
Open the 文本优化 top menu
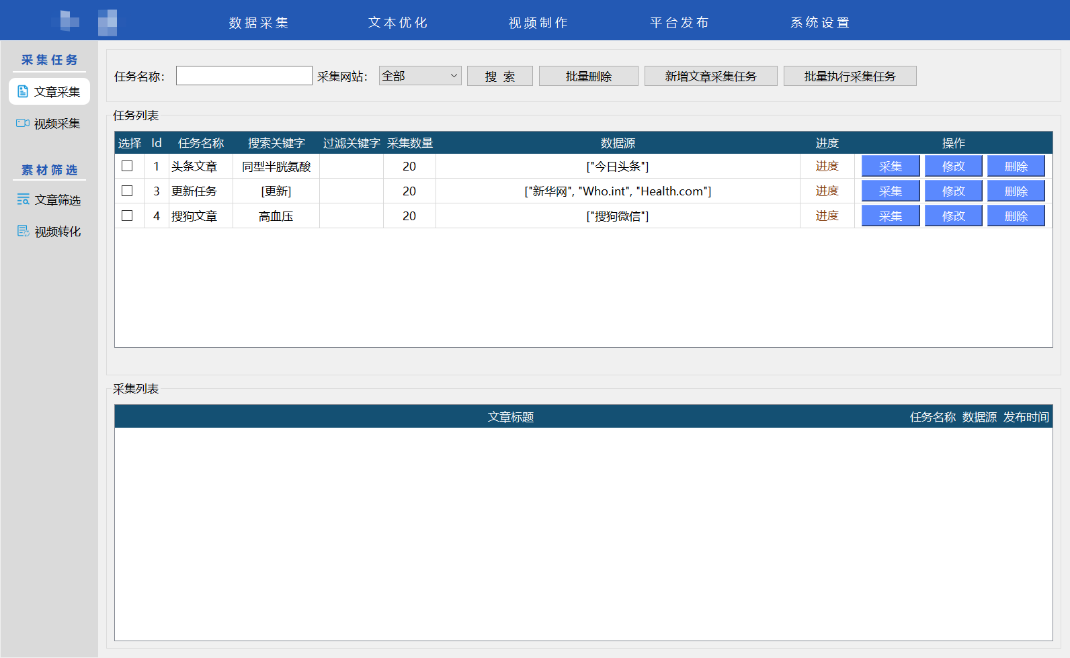tap(398, 22)
